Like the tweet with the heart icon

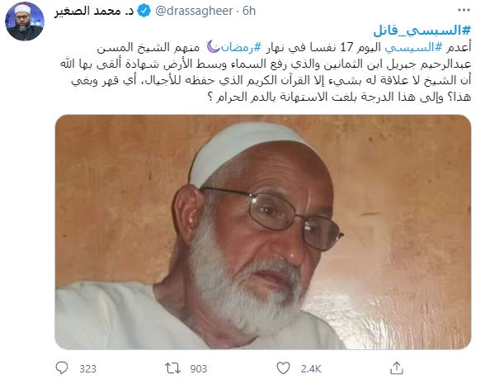[283, 368]
